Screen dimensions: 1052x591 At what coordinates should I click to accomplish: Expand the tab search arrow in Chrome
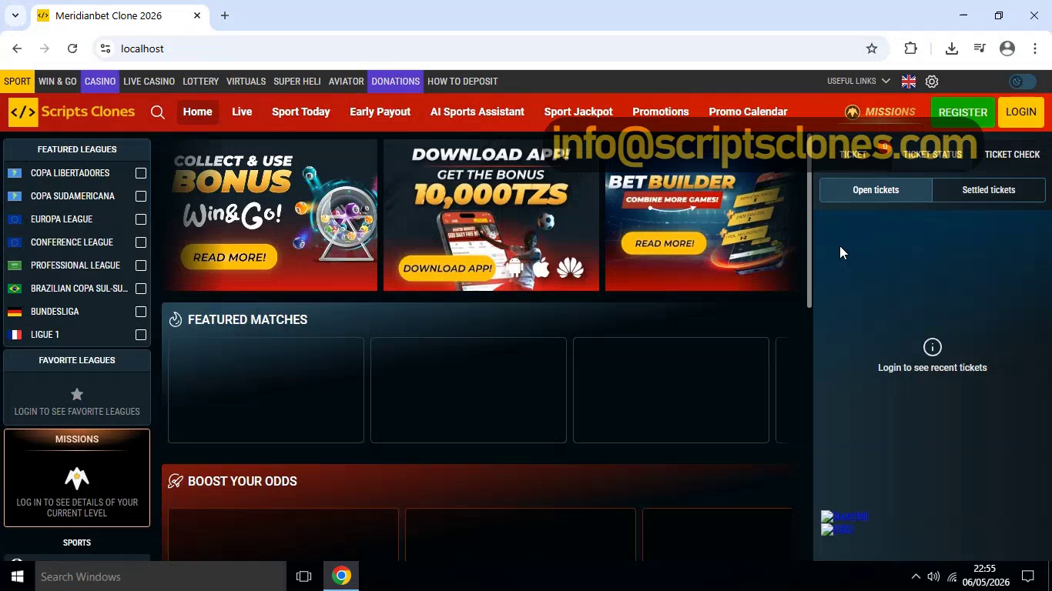15,15
